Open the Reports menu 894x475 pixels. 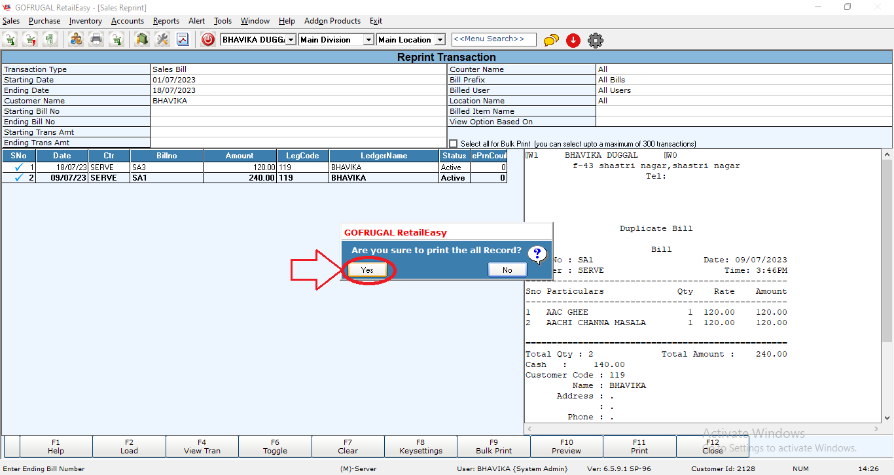(x=166, y=21)
